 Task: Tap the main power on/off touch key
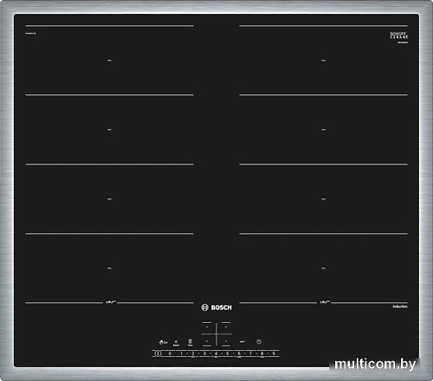(158, 353)
